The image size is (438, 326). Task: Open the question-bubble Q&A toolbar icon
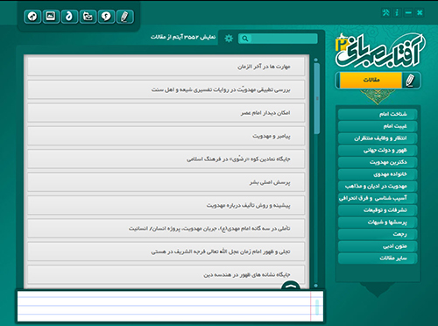(106, 17)
